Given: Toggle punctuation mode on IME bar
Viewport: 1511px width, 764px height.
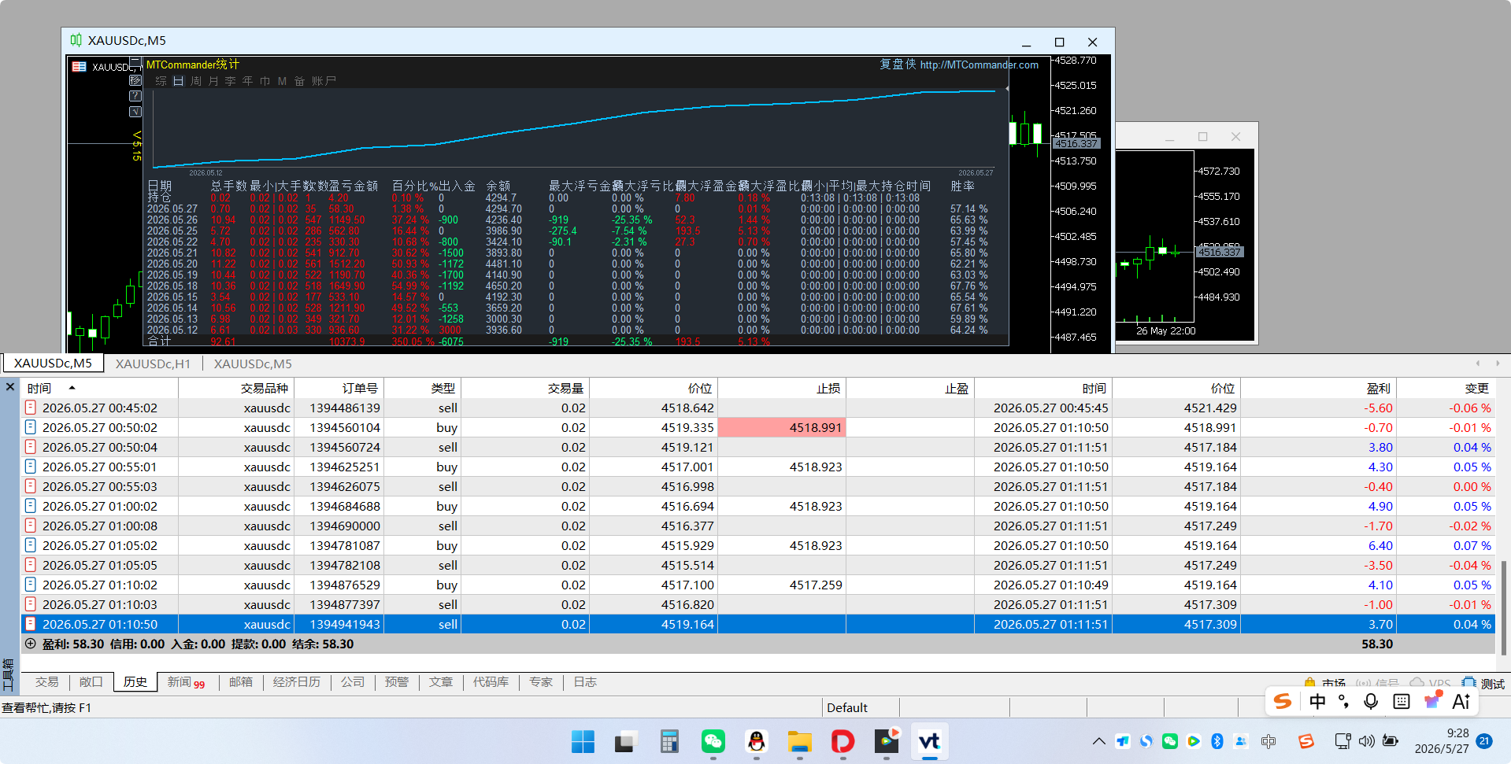Looking at the screenshot, I should point(1344,701).
